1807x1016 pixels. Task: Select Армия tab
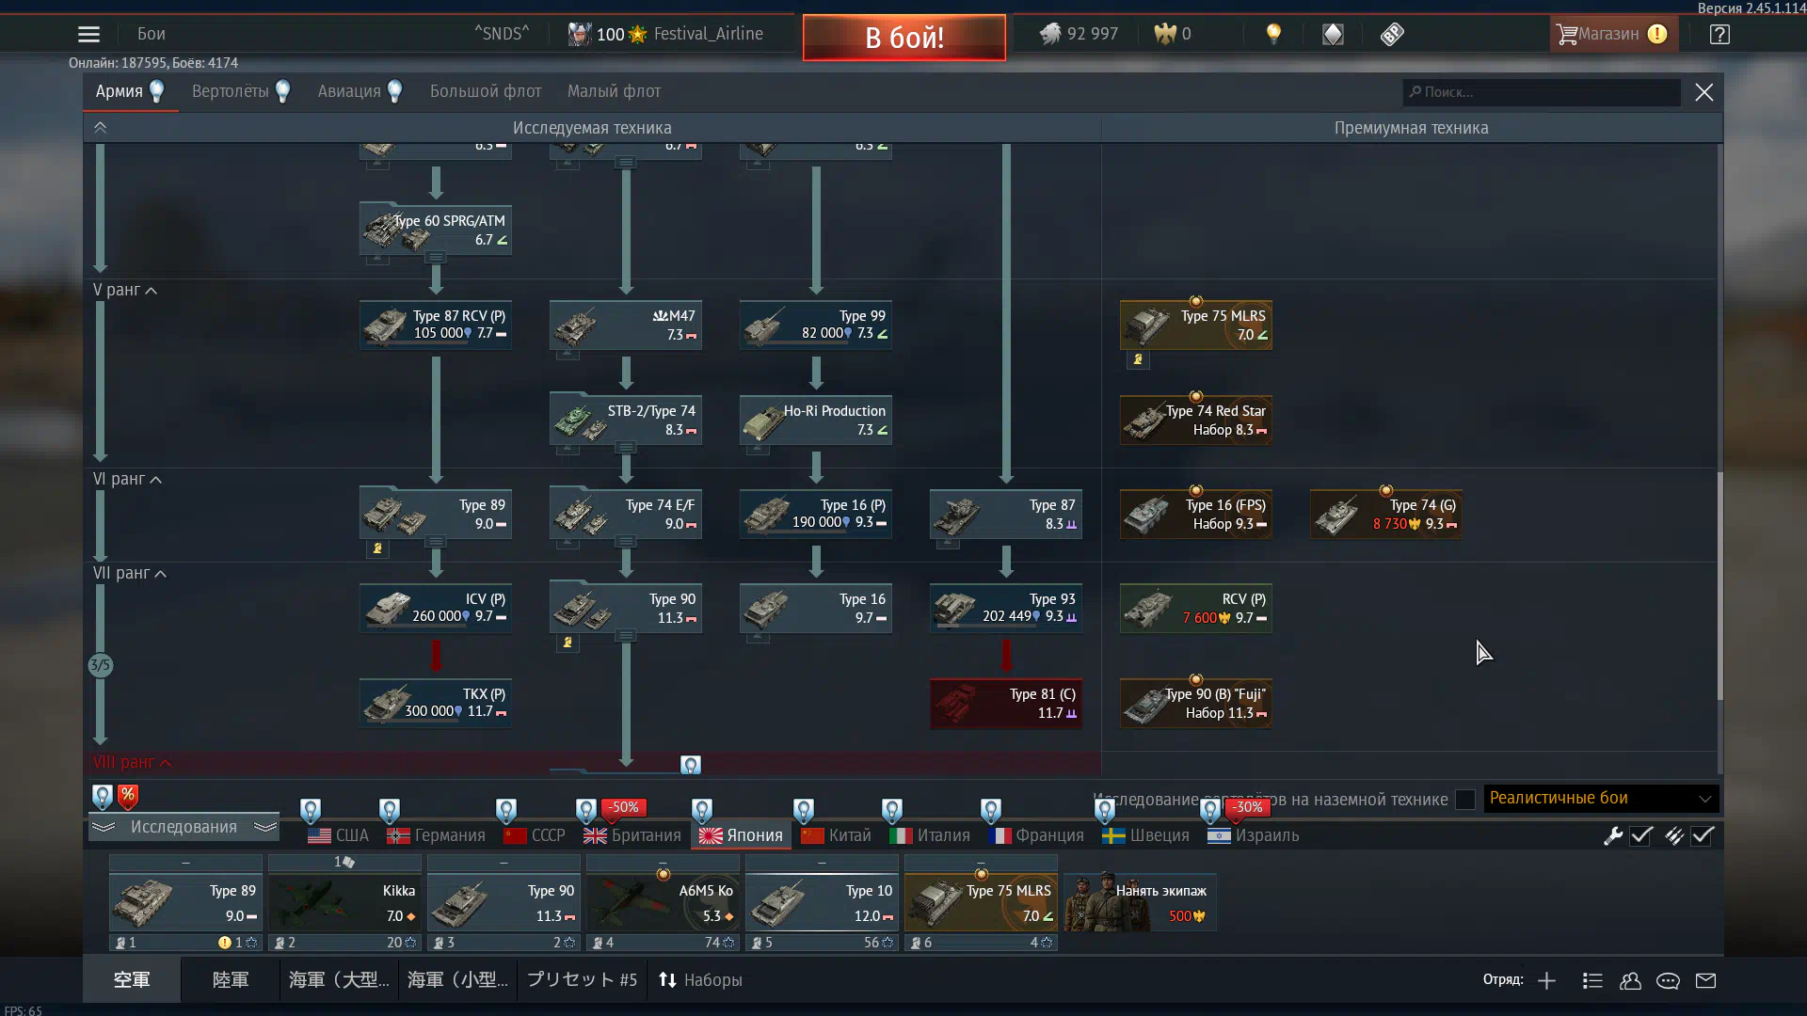(130, 91)
